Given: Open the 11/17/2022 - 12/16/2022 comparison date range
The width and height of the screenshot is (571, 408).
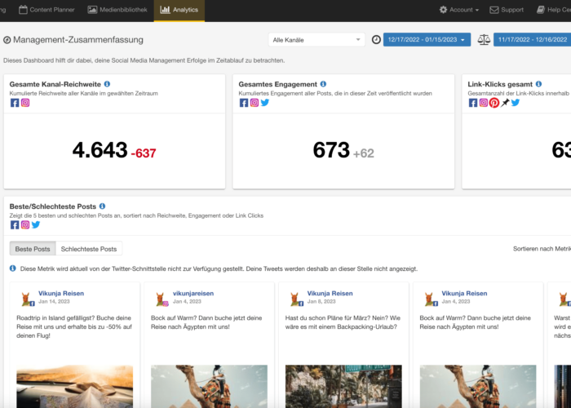Looking at the screenshot, I should (532, 40).
